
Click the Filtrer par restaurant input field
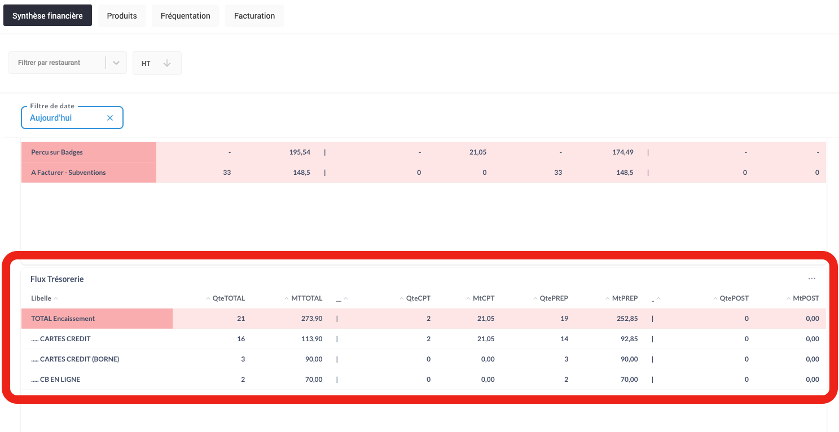point(56,63)
